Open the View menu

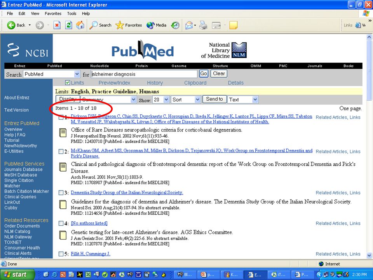point(35,14)
